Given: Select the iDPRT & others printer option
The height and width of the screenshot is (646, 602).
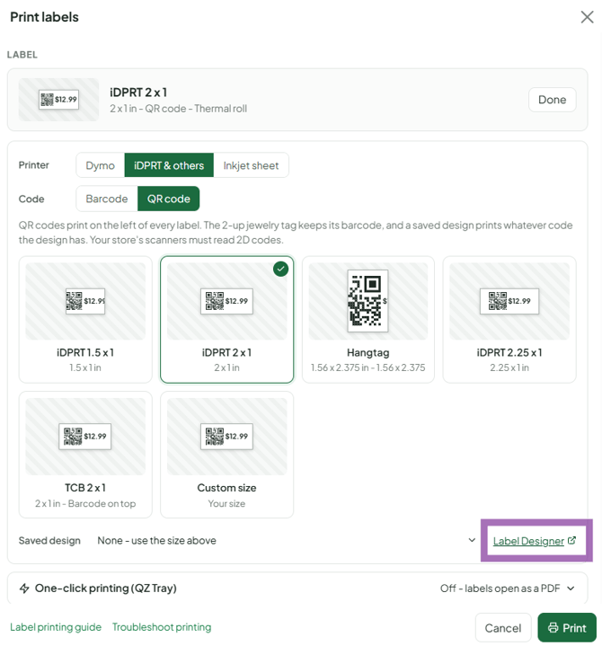Looking at the screenshot, I should 169,165.
